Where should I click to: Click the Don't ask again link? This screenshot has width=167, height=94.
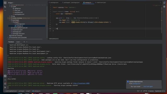148,86
